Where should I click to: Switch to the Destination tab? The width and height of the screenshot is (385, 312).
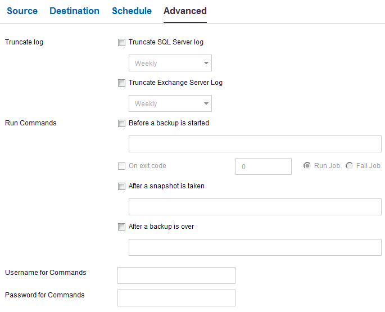coord(74,11)
